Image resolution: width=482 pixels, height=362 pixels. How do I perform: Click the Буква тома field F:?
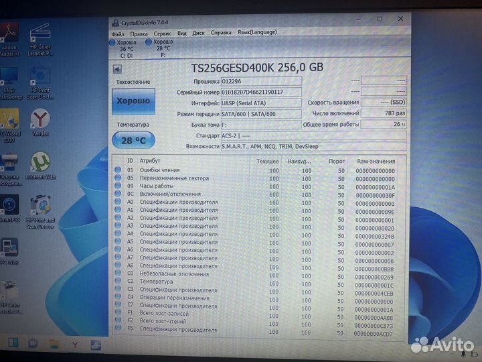261,125
